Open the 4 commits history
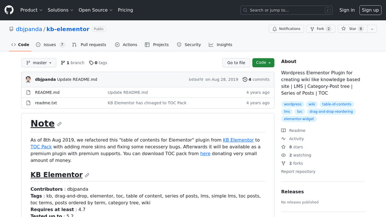The height and width of the screenshot is (217, 386). pos(256,80)
